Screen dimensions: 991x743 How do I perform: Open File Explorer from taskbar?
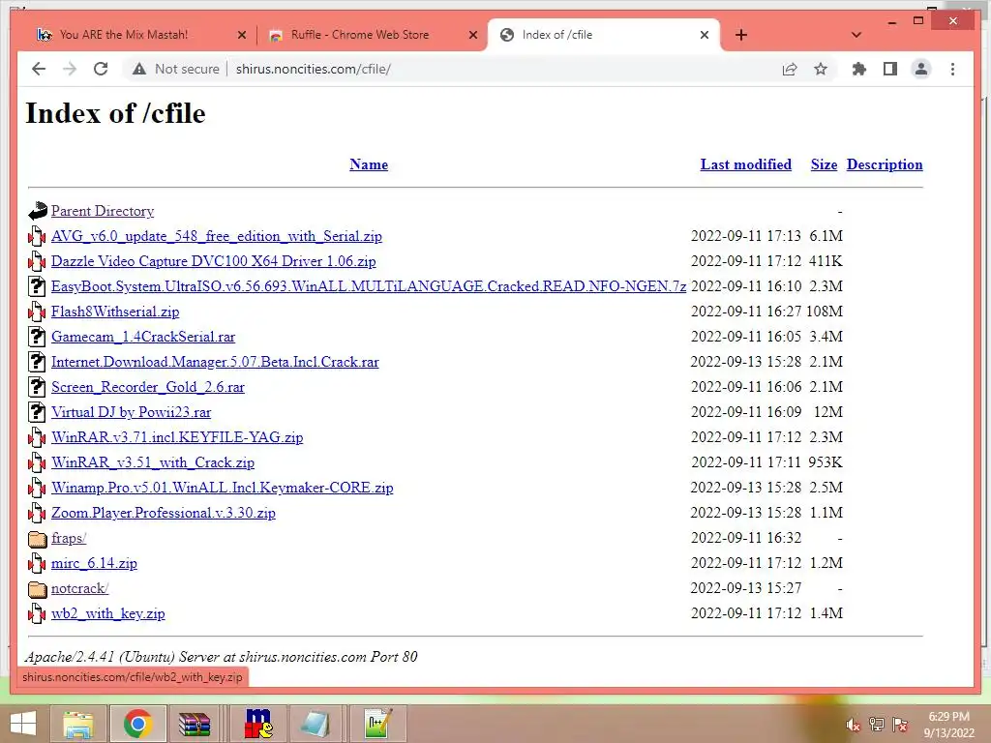(x=77, y=724)
